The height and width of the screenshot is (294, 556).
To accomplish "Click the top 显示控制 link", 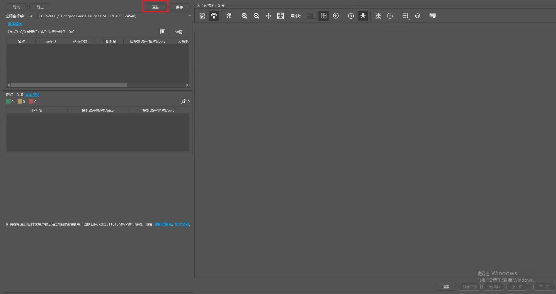I will coord(15,24).
